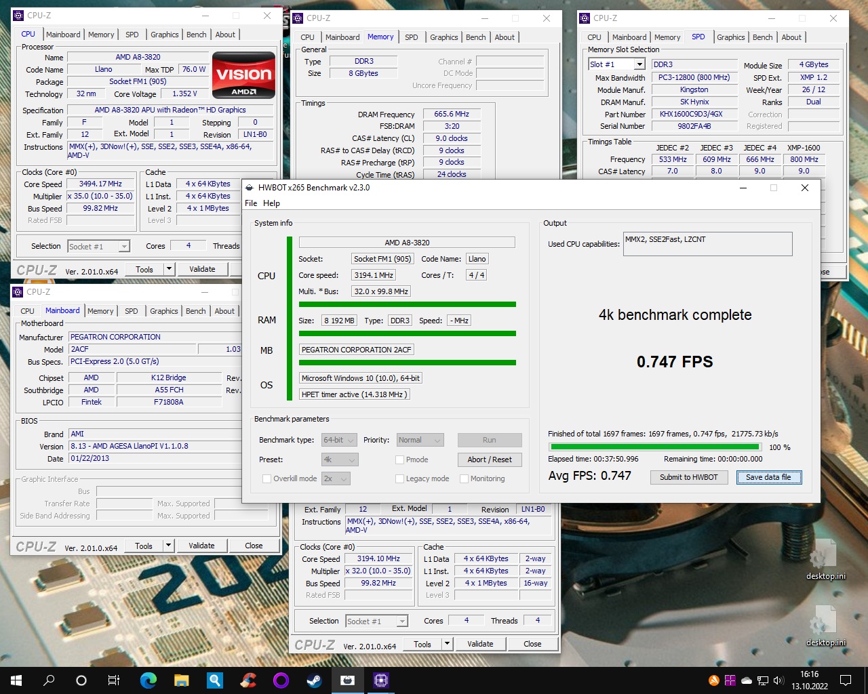Click the Used CPU capabilities text field
The image size is (868, 694).
click(708, 244)
